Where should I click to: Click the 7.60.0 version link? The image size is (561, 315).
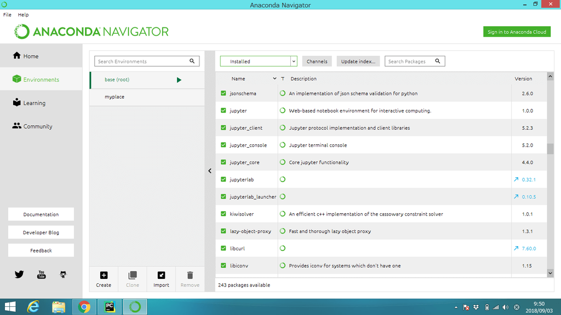coord(529,249)
